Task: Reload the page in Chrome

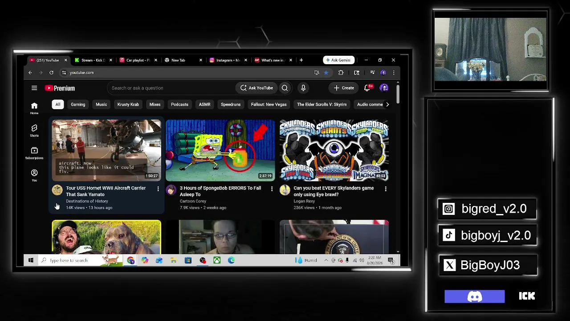Action: tap(51, 73)
